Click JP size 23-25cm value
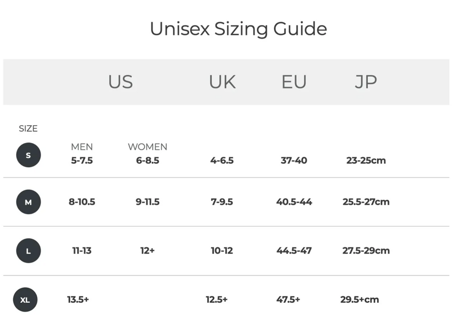Viewport: 453px width, 325px height. (x=366, y=160)
